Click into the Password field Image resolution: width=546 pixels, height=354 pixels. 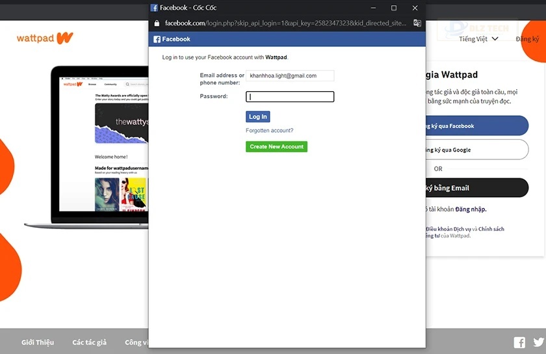click(290, 96)
